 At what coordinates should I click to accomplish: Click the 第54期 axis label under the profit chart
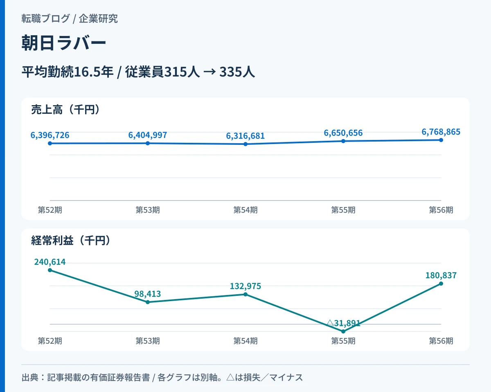245,341
